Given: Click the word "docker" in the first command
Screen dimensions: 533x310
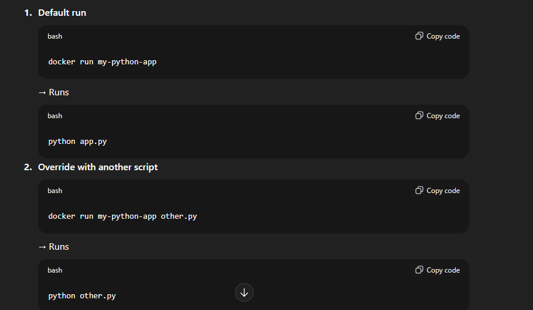Looking at the screenshot, I should [61, 61].
